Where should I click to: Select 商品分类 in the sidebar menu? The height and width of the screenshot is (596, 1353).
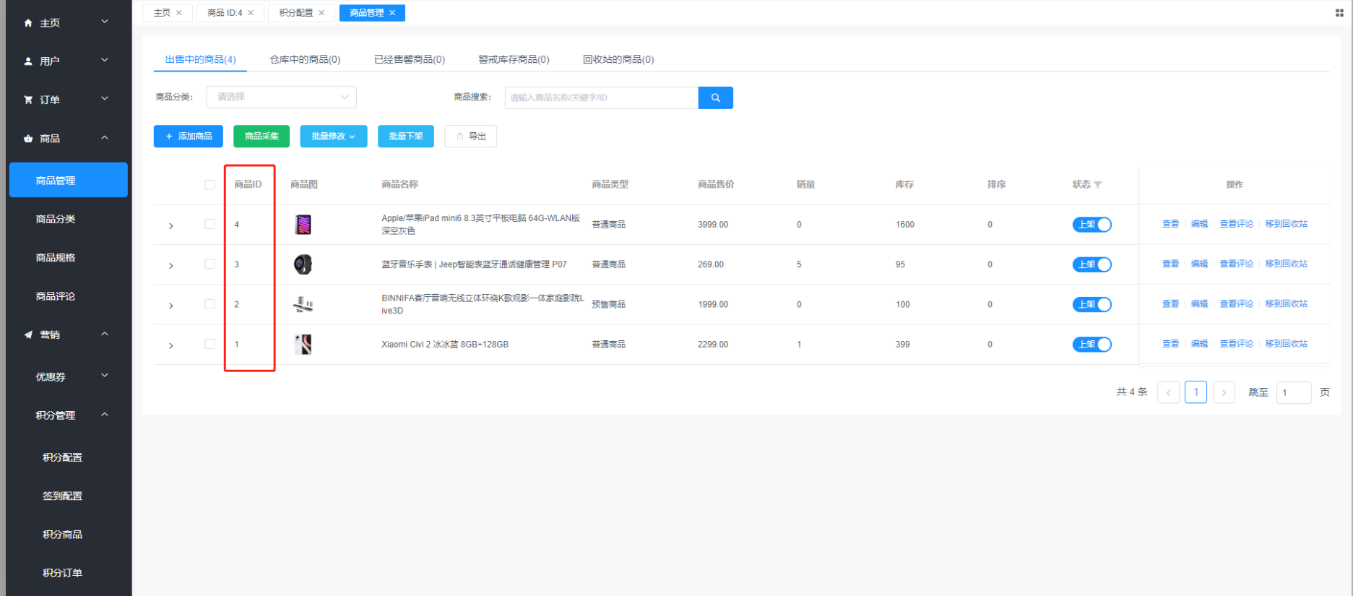(56, 219)
